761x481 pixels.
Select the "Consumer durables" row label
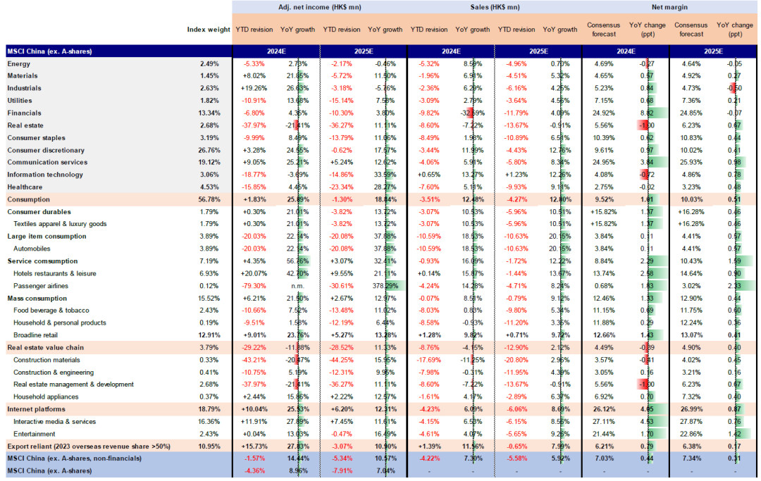click(39, 212)
